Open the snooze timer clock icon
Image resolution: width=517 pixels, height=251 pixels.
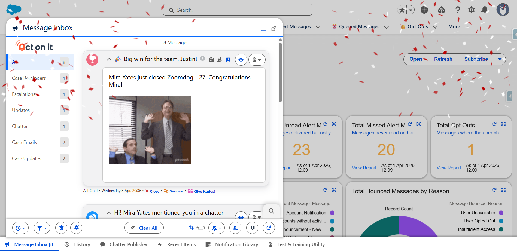click(x=20, y=228)
